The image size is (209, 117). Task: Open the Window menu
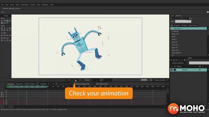click(x=45, y=5)
